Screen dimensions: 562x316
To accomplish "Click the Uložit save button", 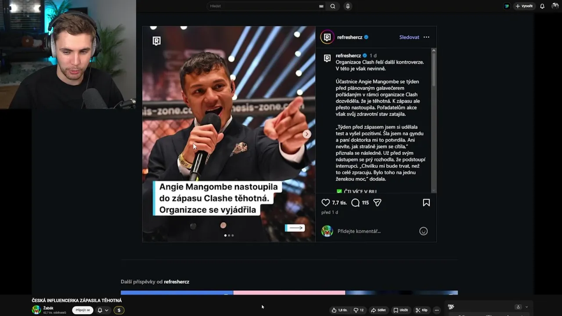I will 400,310.
